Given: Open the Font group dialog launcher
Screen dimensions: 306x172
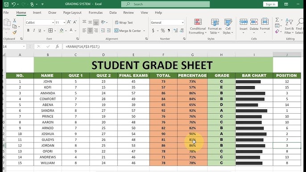Looking at the screenshot, I should [x=78, y=39].
